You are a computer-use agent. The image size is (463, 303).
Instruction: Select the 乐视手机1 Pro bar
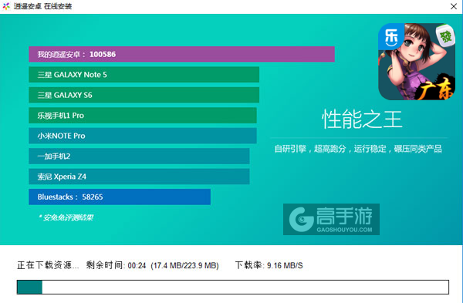click(x=143, y=116)
